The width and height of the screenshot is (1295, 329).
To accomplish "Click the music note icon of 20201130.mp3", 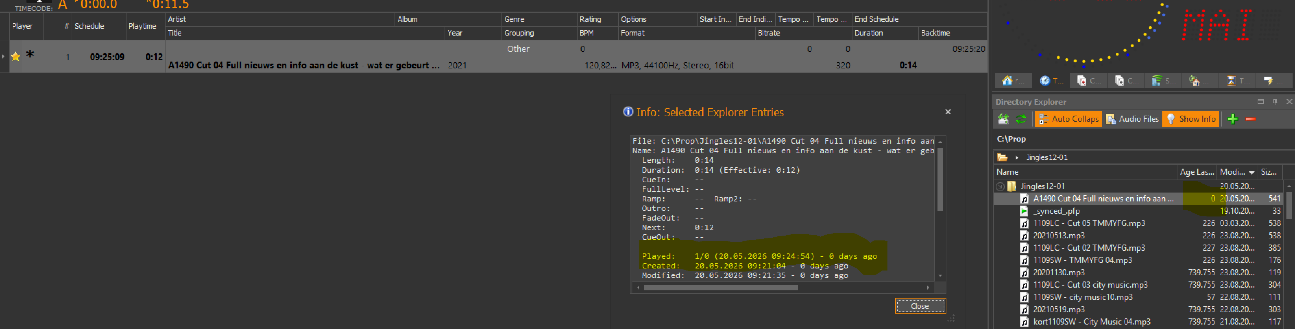I will [1024, 272].
